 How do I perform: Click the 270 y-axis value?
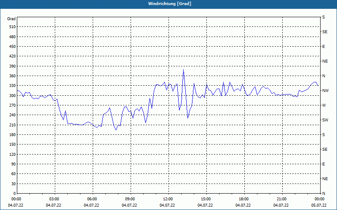coord(13,105)
